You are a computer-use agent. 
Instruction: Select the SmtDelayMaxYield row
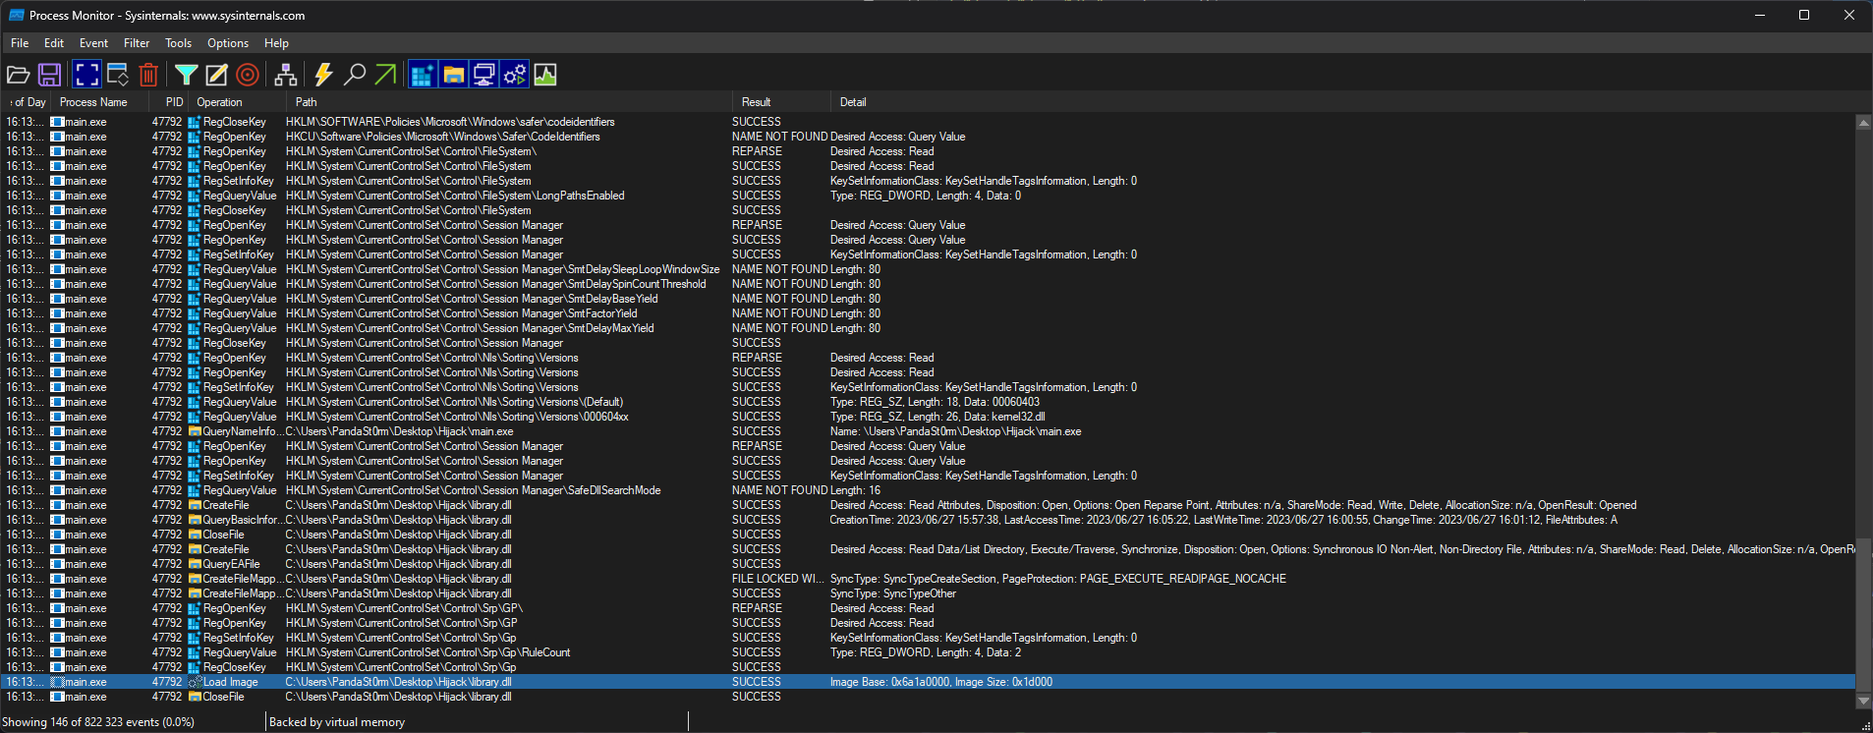click(928, 328)
